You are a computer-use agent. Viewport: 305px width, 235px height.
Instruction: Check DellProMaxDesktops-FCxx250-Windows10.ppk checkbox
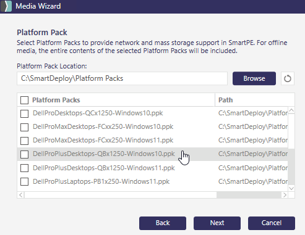coord(24,127)
